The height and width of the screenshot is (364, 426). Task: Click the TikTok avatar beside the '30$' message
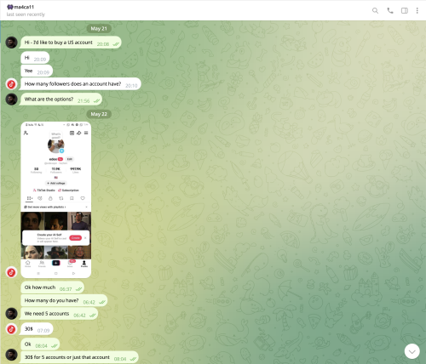11,329
